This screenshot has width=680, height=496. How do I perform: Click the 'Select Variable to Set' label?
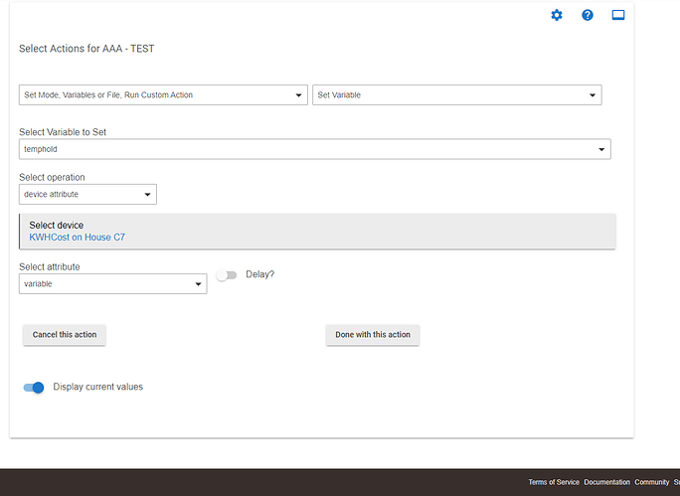pos(63,132)
